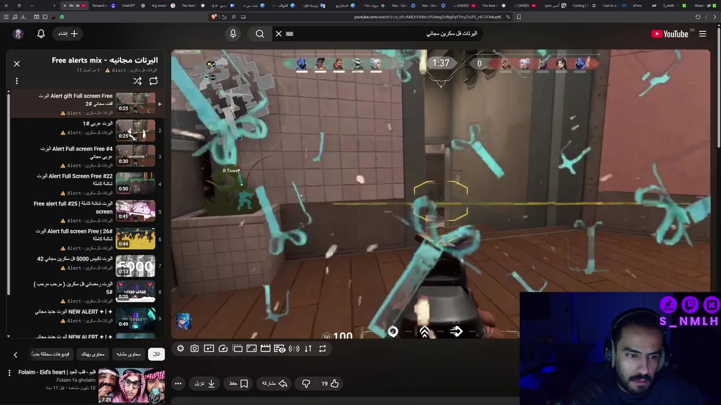Click the eye-with-panel icon in the toolbar

click(280, 349)
